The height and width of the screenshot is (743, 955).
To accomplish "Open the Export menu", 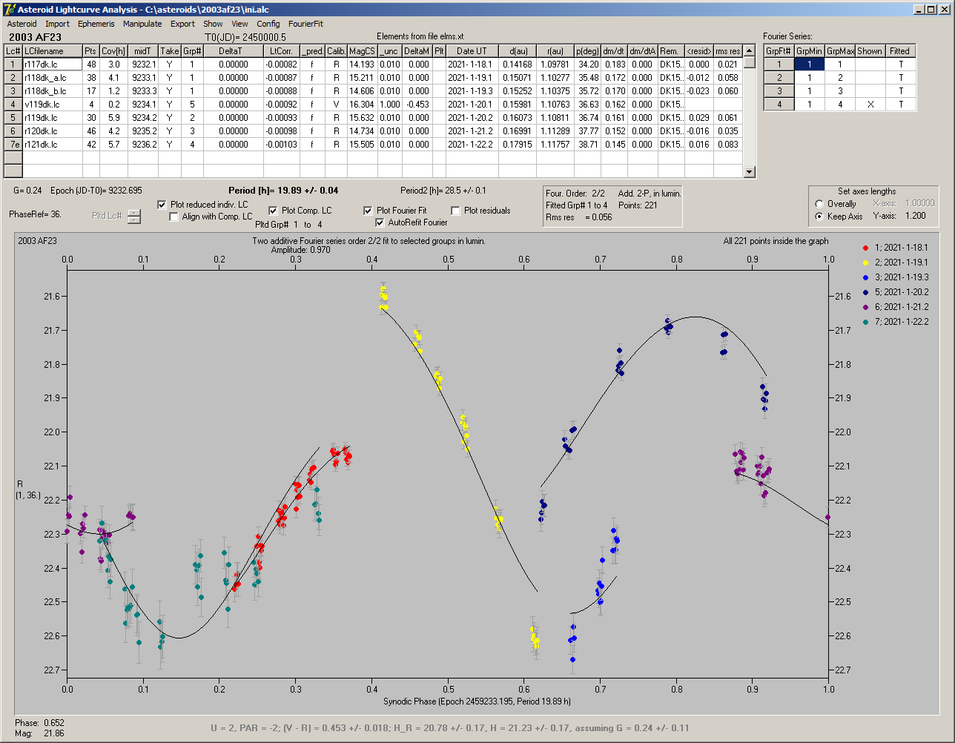I will 182,24.
